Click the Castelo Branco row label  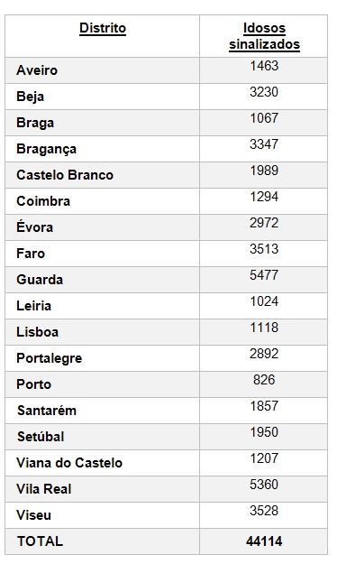tap(65, 175)
